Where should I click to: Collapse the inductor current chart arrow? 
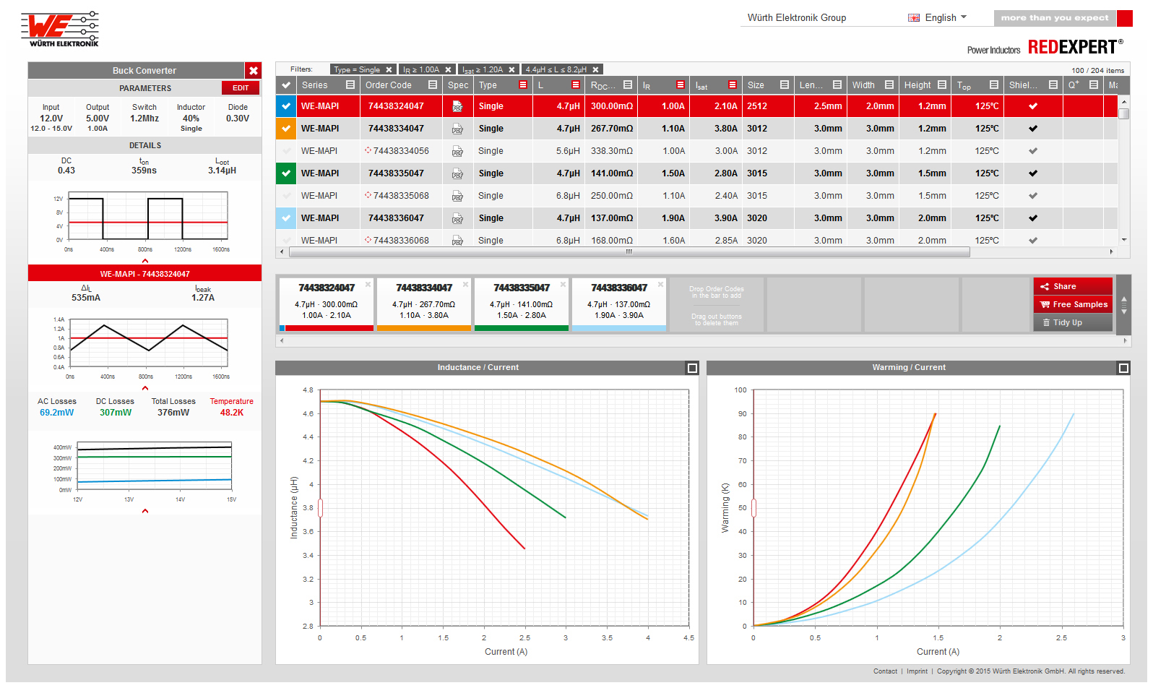(x=145, y=388)
